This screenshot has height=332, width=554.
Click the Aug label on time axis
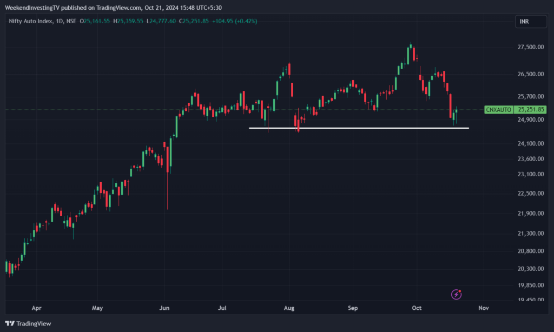288,308
